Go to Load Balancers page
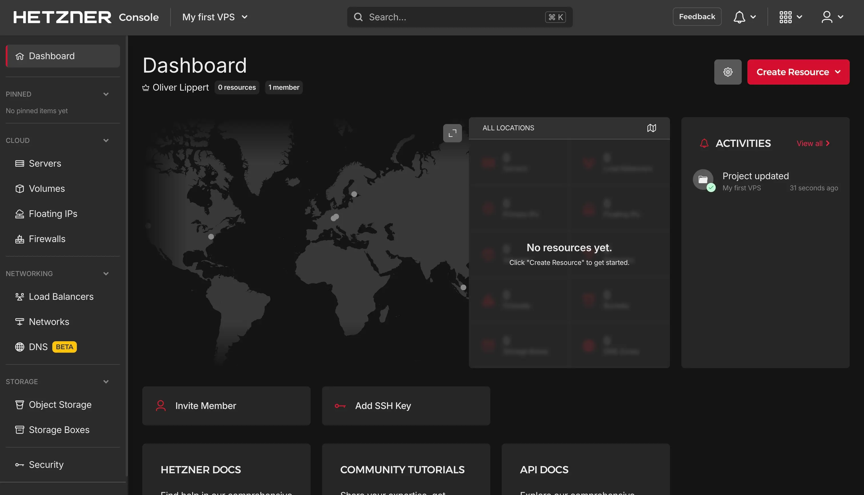Screen dimensions: 864x495 pos(61,296)
